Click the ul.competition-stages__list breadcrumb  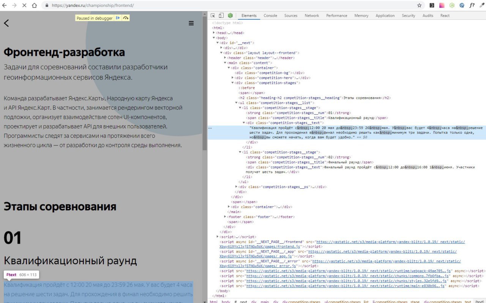346,301
